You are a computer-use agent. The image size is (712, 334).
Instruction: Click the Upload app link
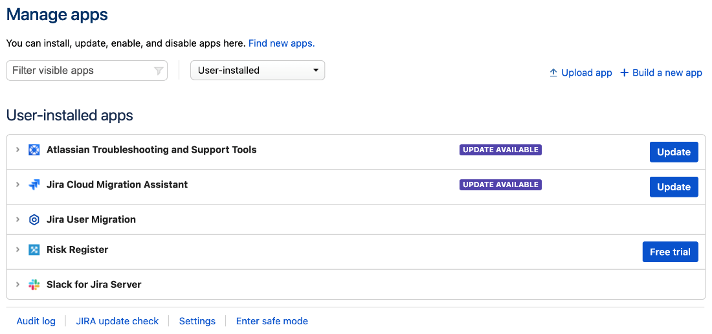[586, 72]
